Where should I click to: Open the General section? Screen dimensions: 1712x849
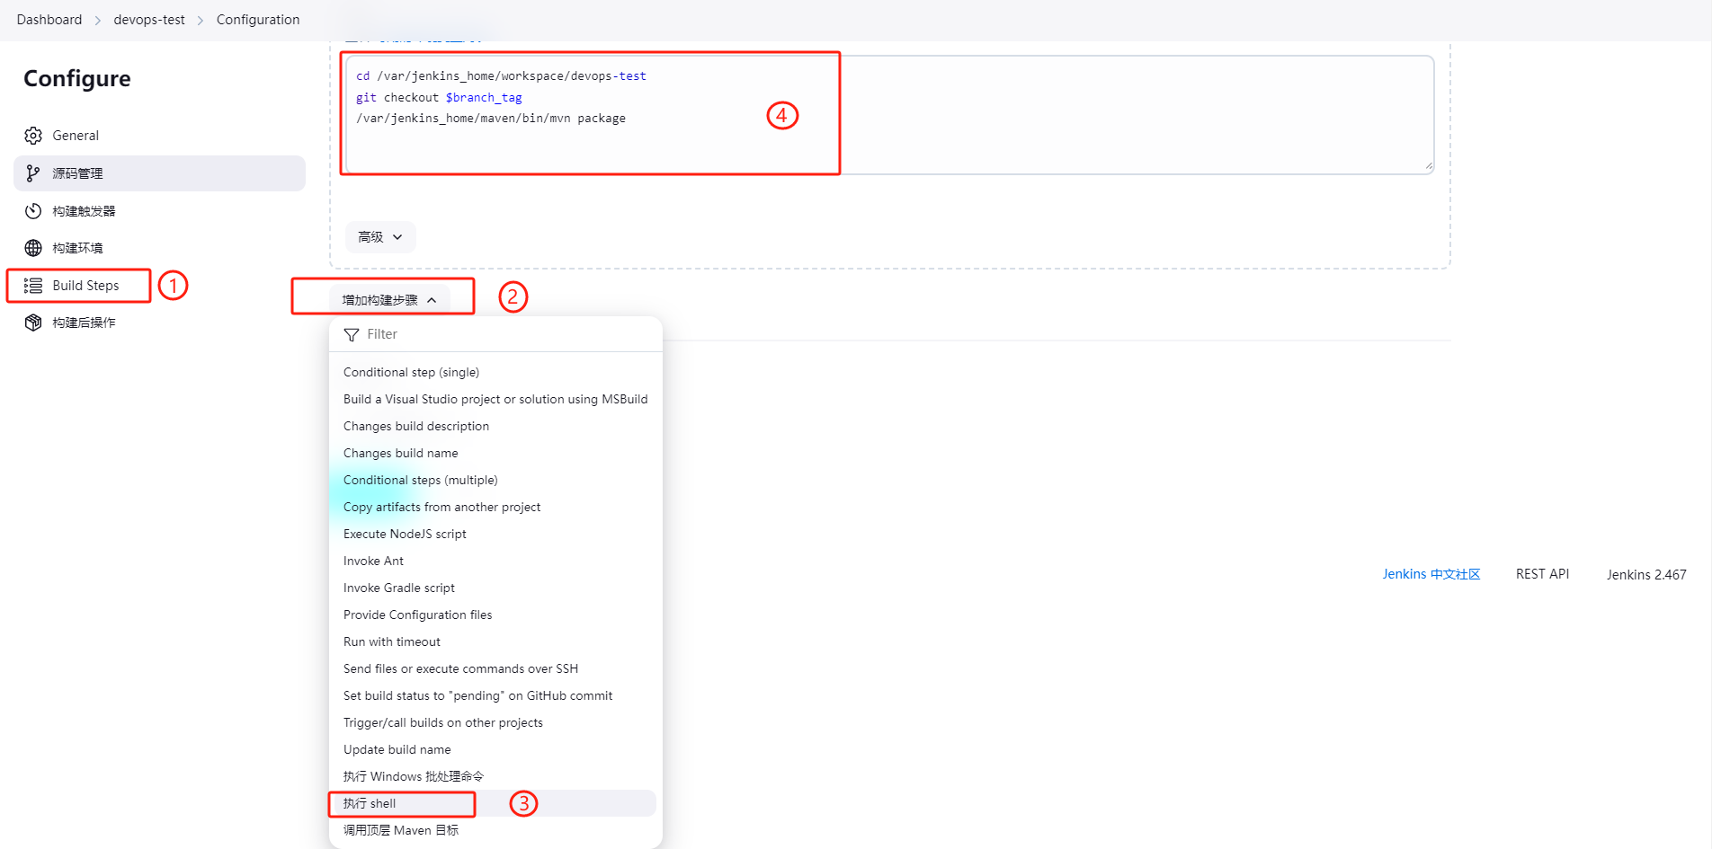coord(159,136)
